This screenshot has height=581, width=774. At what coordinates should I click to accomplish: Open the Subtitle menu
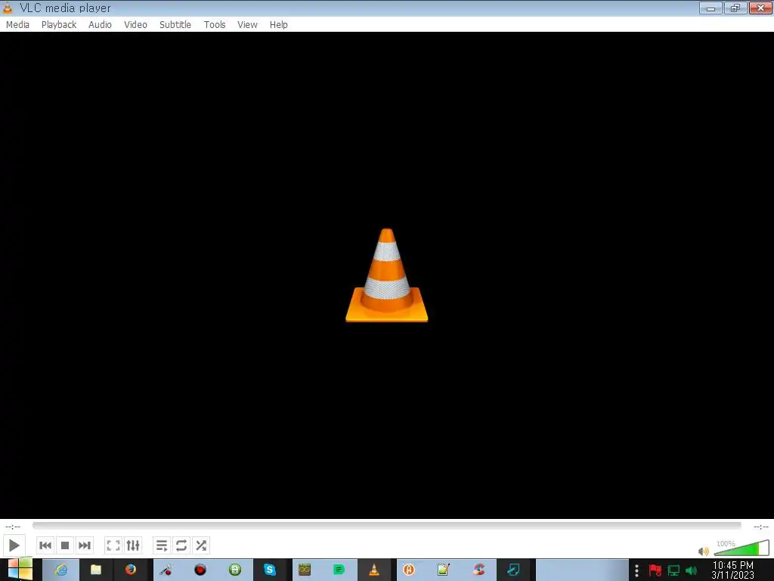tap(175, 25)
